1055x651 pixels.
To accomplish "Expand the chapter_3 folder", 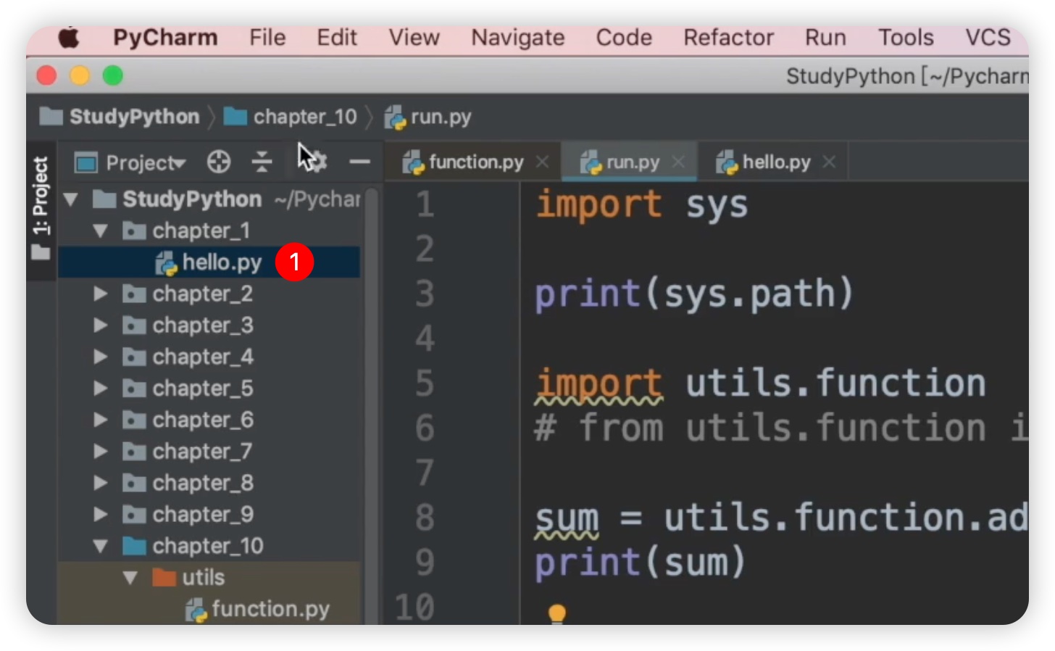I will tap(100, 325).
